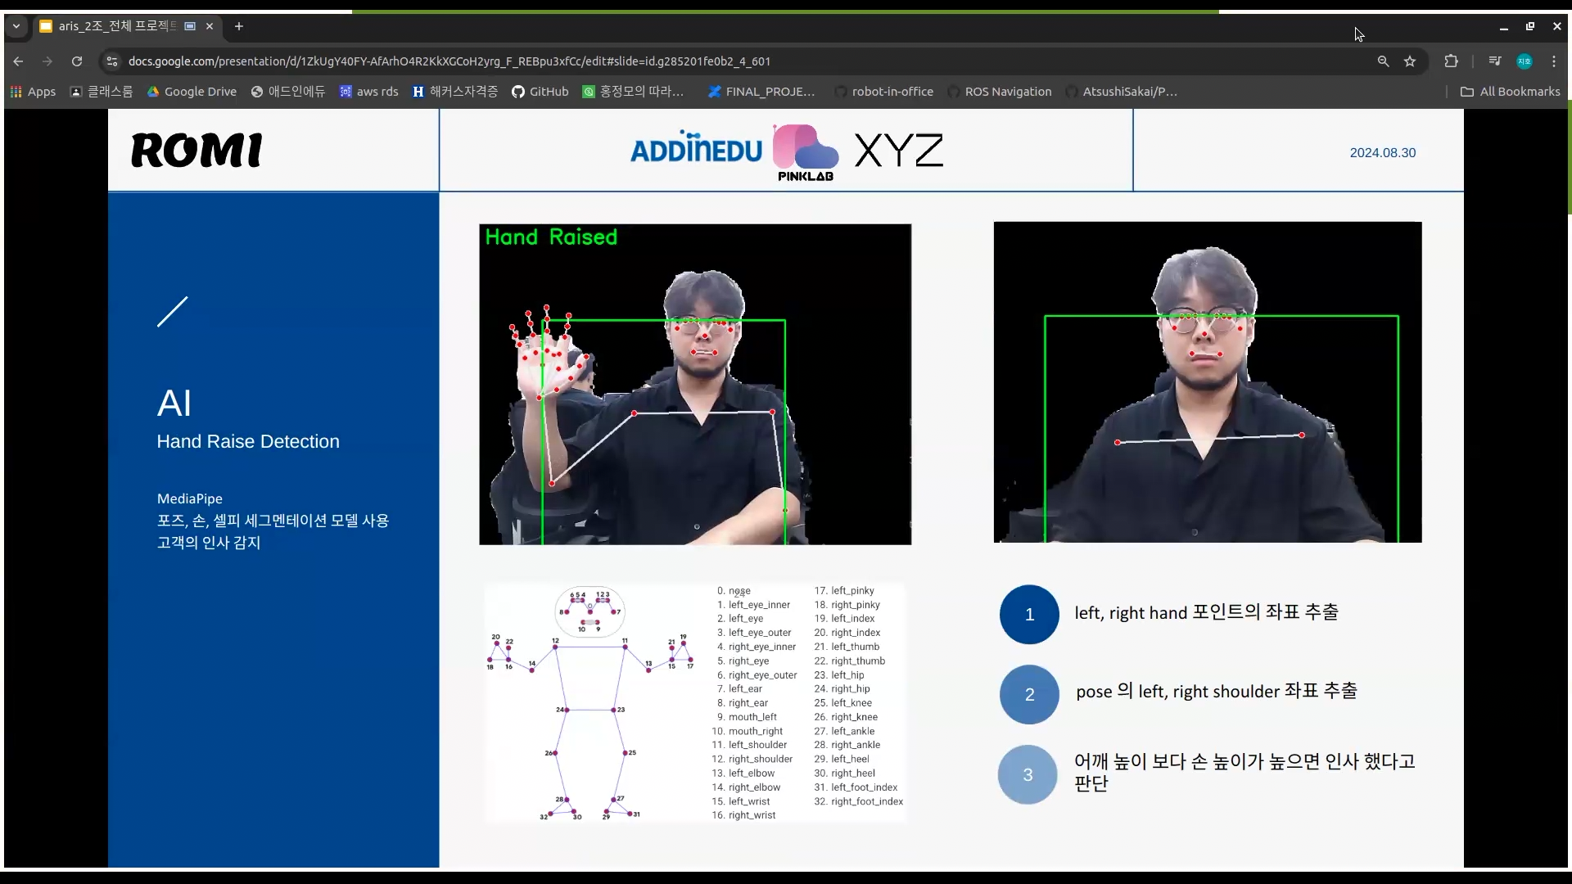
Task: Open Chrome three-dot menu
Action: pyautogui.click(x=1553, y=61)
